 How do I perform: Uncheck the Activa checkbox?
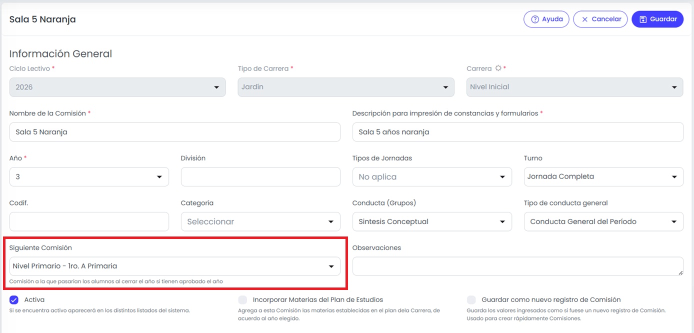pyautogui.click(x=14, y=300)
